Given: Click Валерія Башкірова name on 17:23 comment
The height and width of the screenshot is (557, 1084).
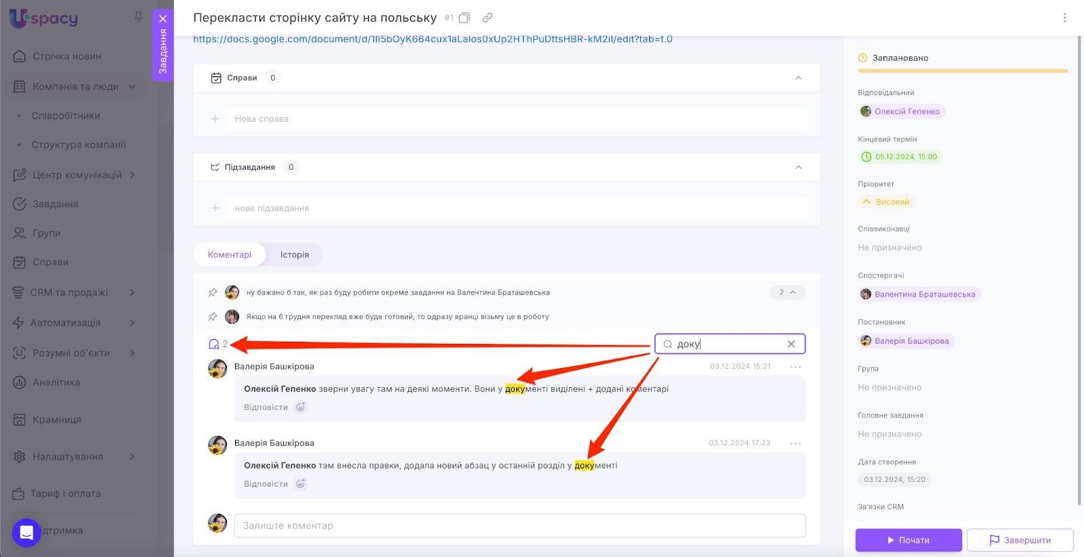Looking at the screenshot, I should [x=274, y=443].
